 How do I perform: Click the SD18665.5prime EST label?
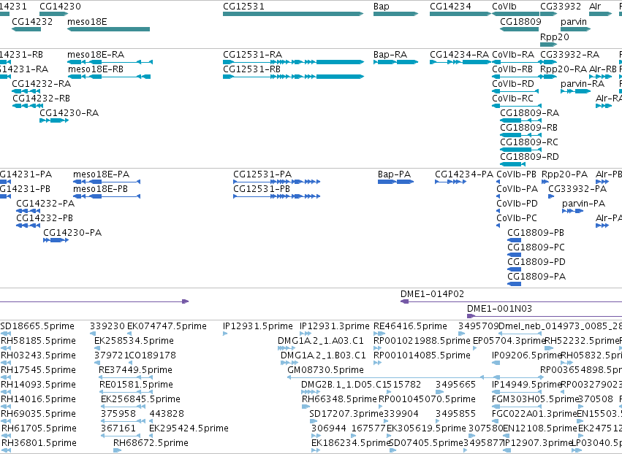pyautogui.click(x=37, y=326)
